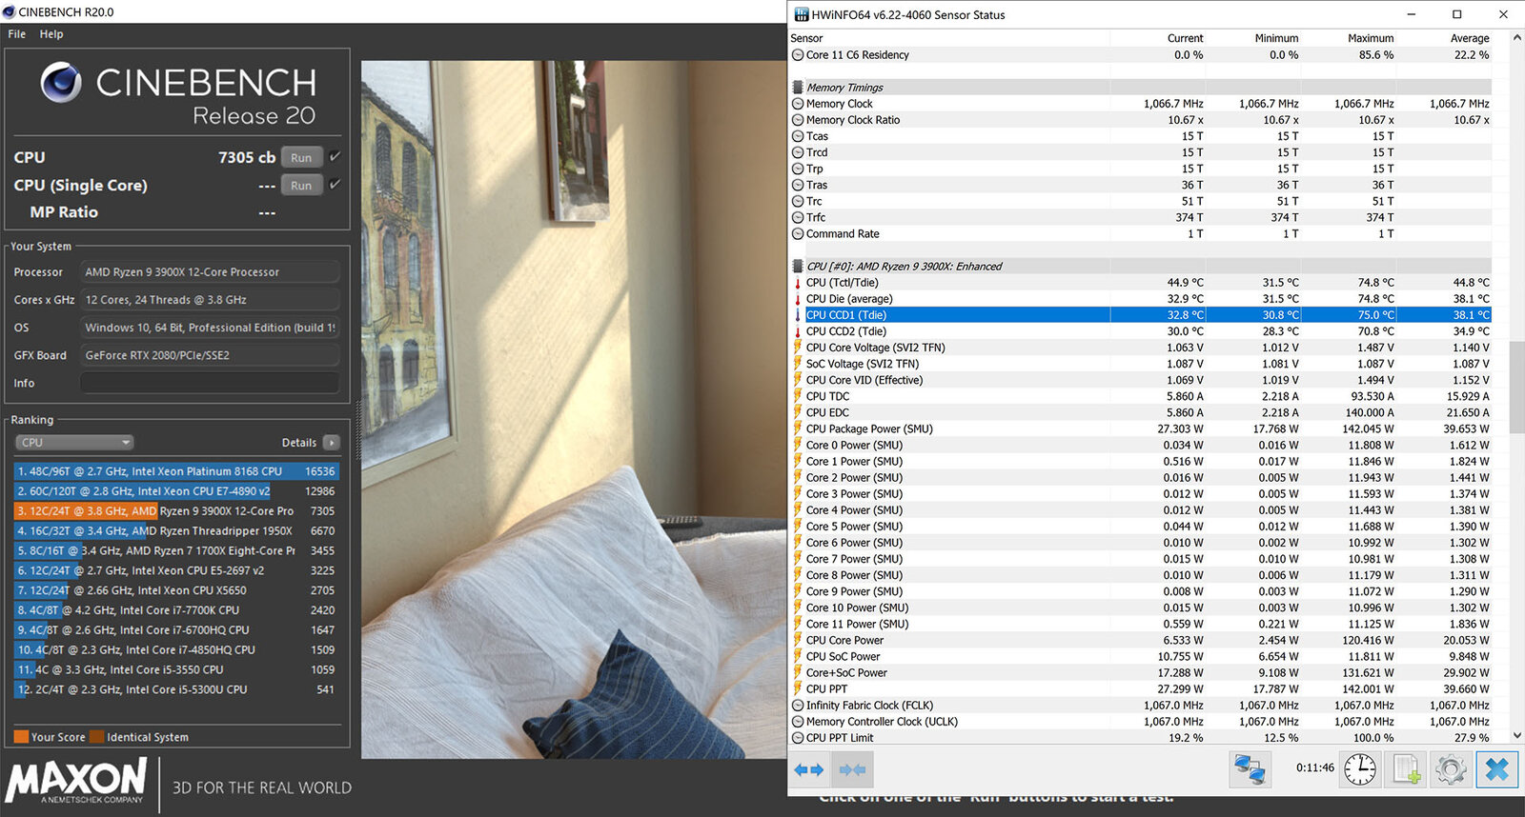Click the Average column header
The image size is (1525, 817).
[1469, 38]
